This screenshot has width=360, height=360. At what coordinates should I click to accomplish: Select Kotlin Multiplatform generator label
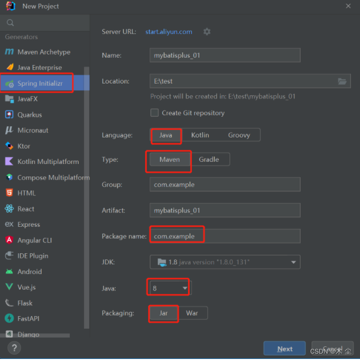[x=48, y=162]
